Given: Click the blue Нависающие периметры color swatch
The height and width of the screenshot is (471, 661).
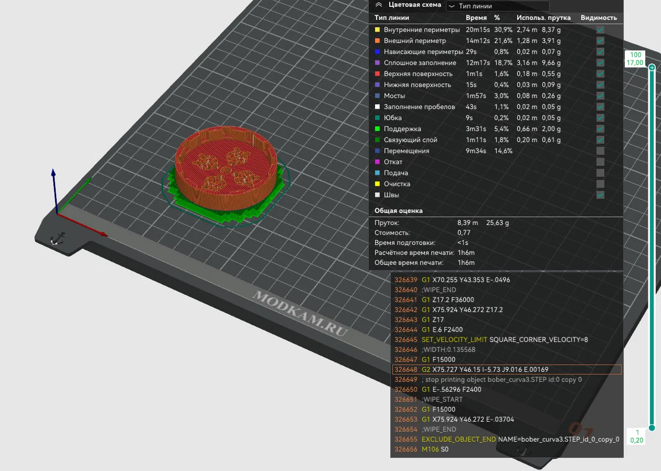Looking at the screenshot, I should 377,52.
